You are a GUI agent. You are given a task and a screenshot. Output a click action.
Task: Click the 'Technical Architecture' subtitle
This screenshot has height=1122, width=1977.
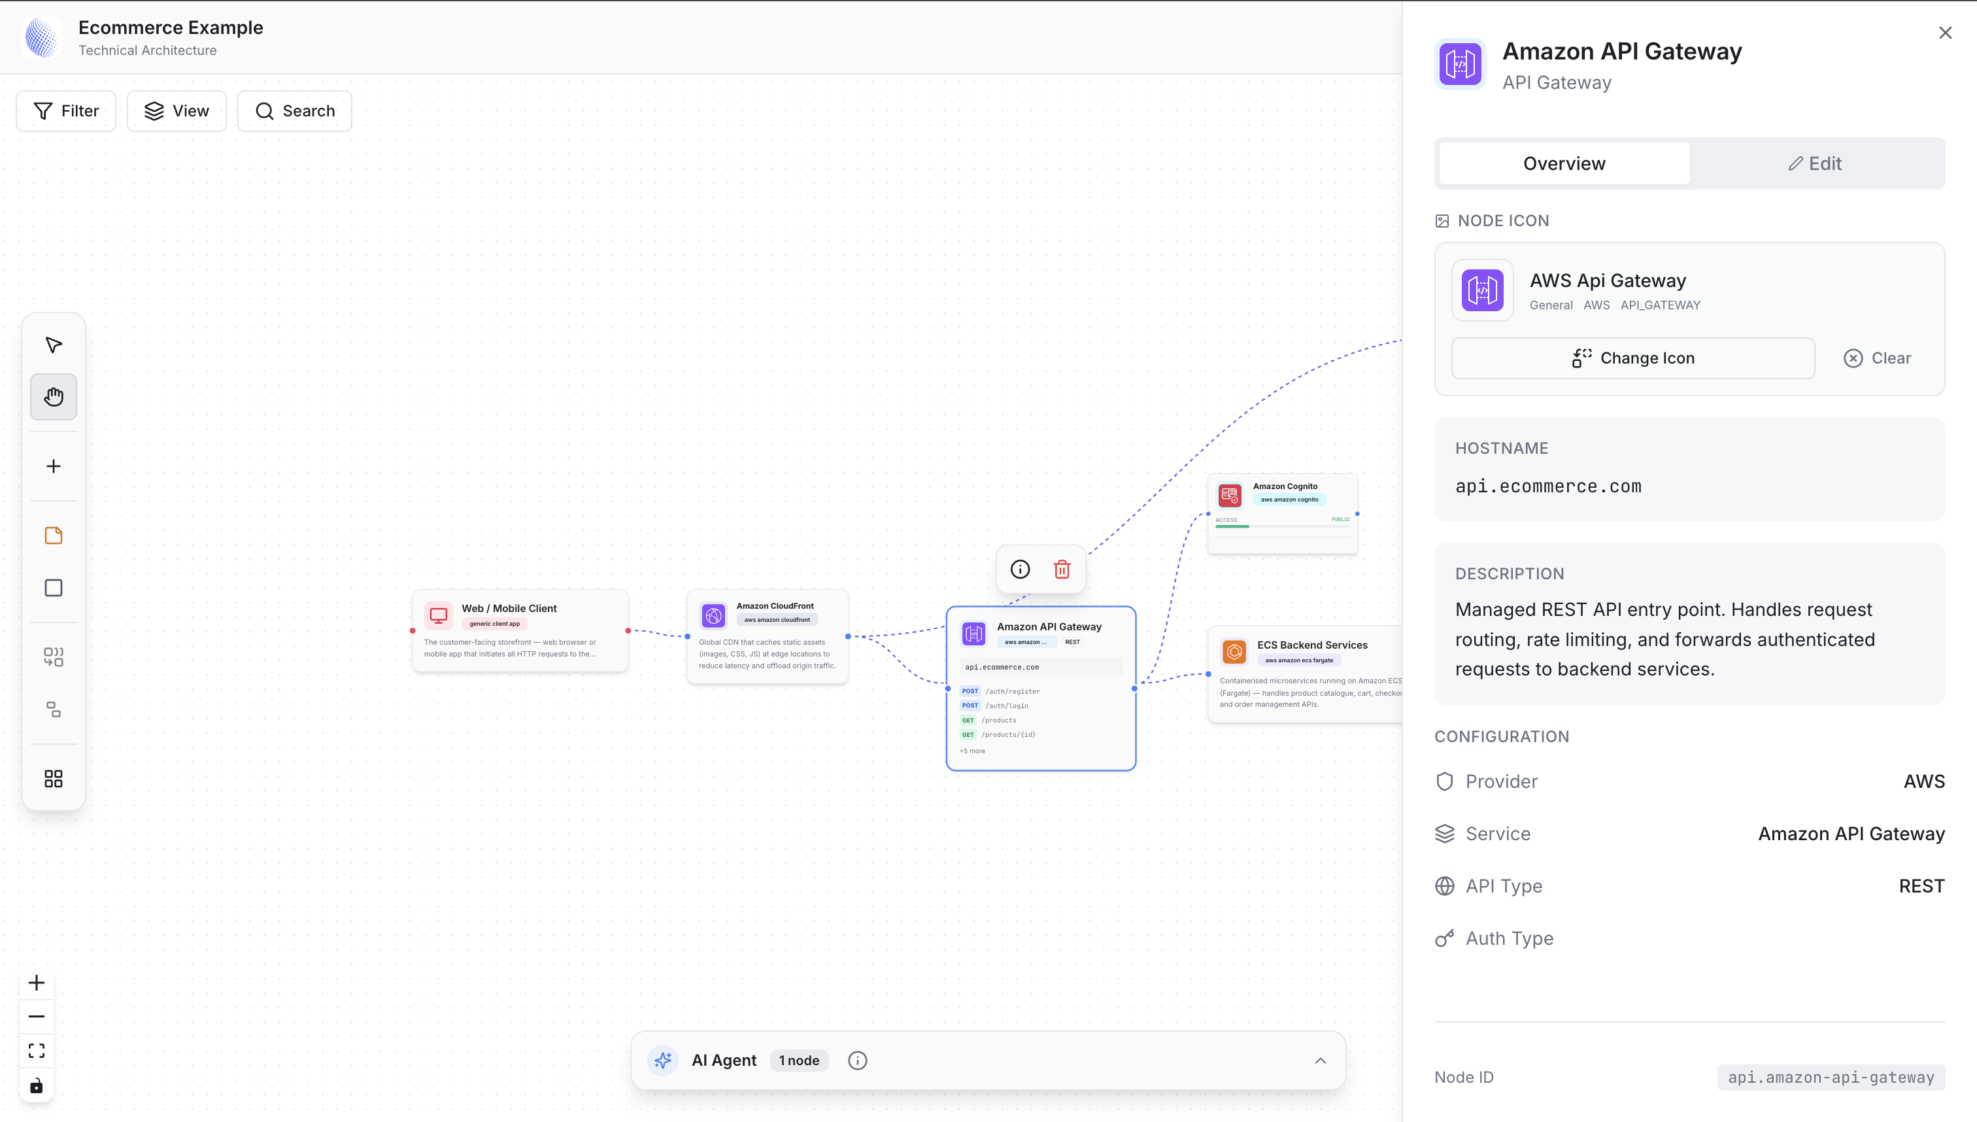pyautogui.click(x=147, y=50)
